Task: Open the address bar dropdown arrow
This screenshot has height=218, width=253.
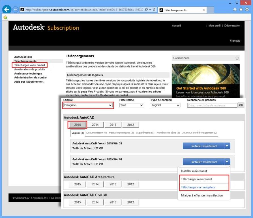Action: pos(150,10)
